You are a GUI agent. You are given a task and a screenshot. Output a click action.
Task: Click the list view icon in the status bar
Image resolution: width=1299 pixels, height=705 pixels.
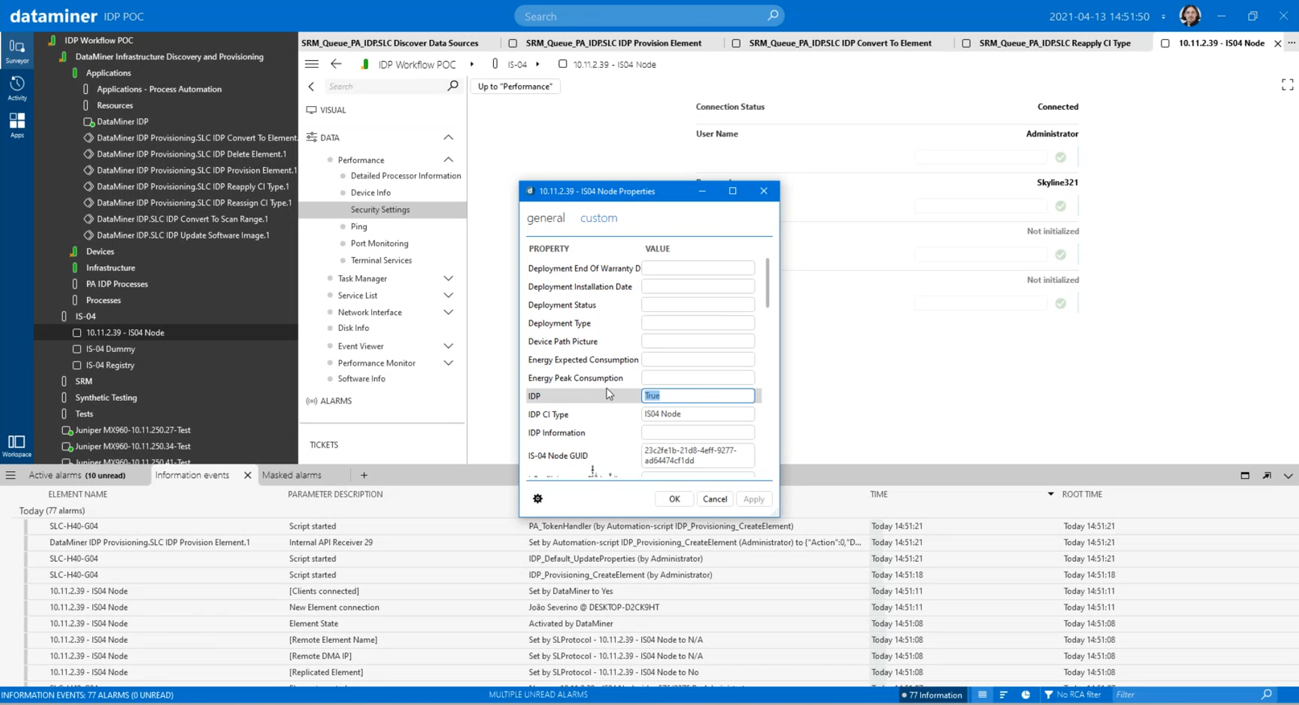(983, 695)
